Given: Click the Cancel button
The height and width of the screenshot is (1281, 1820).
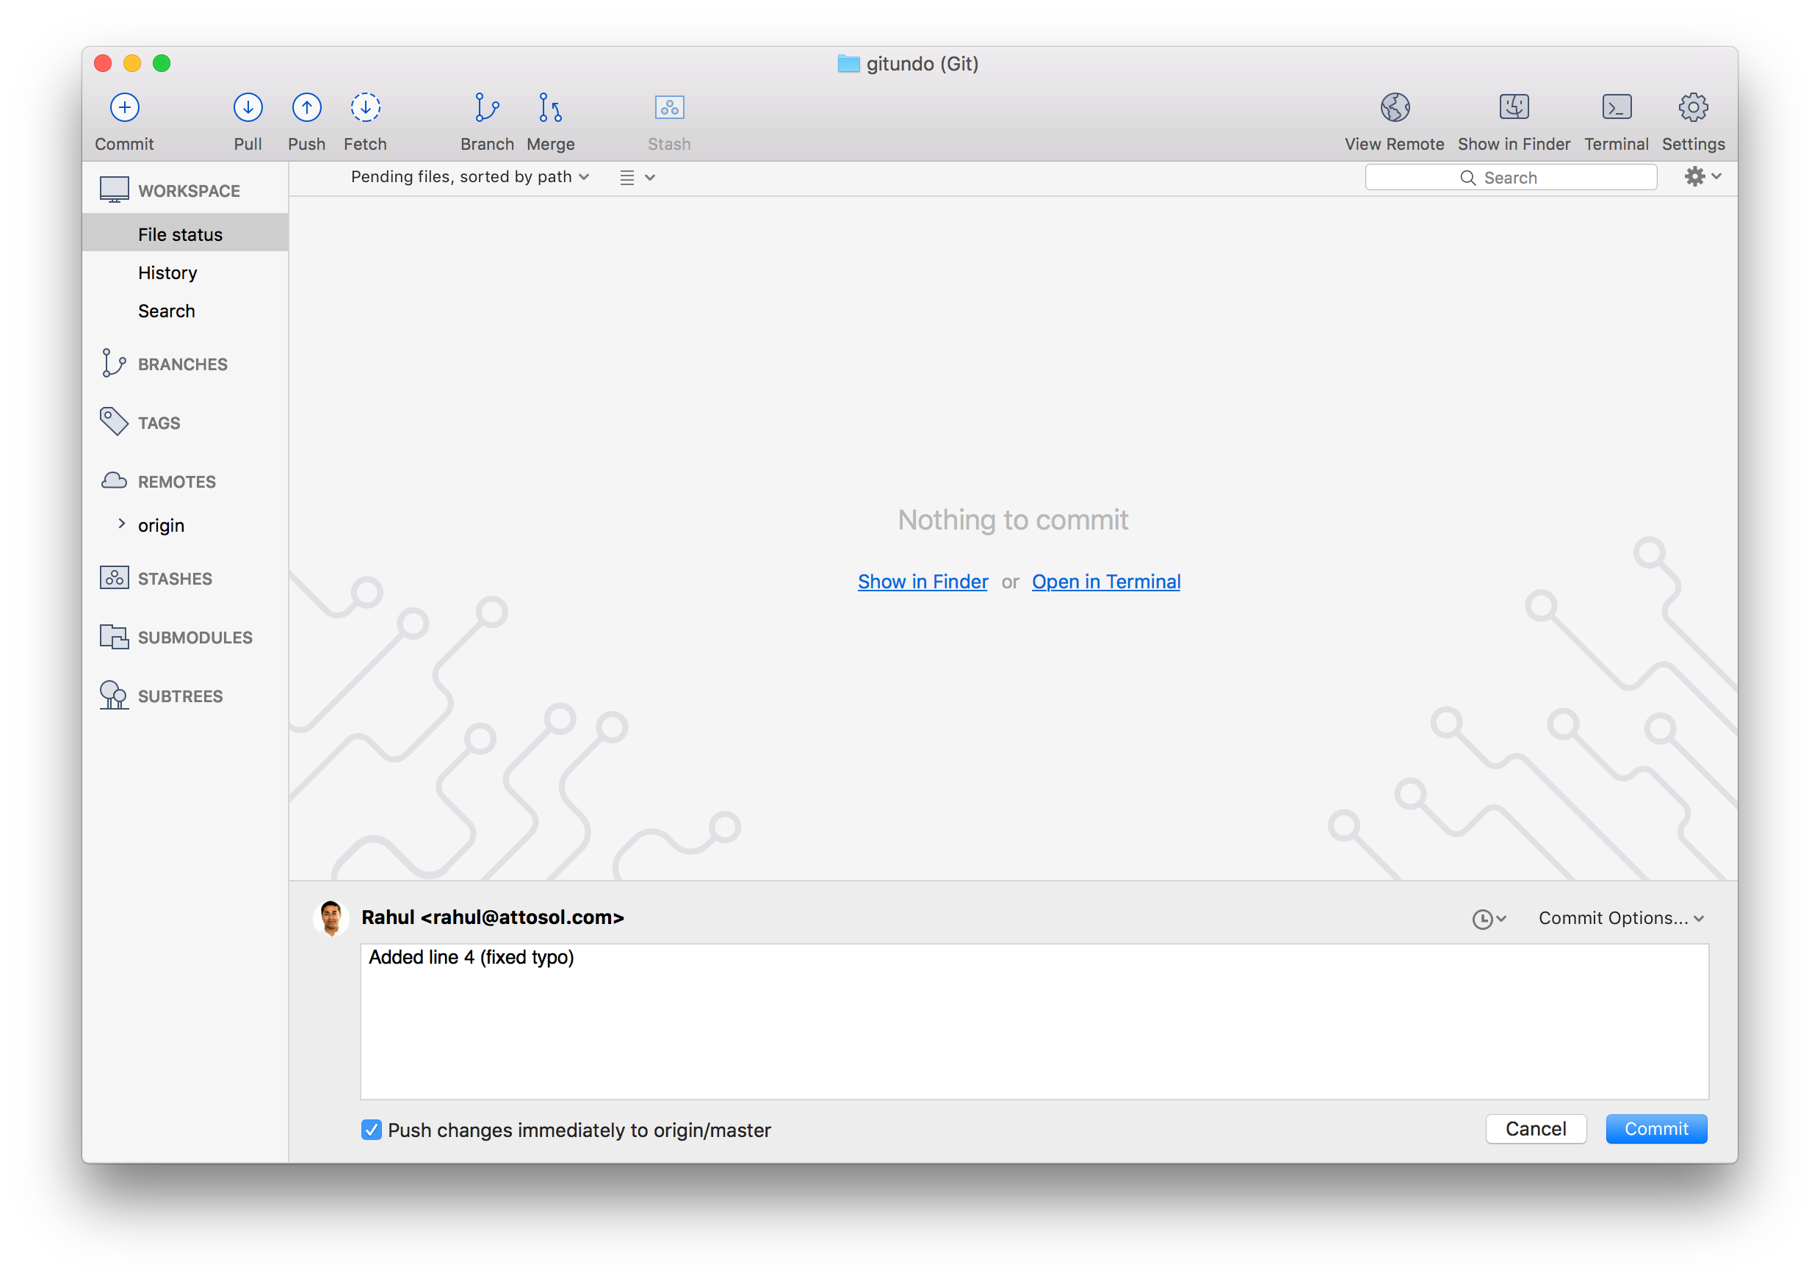Looking at the screenshot, I should [x=1536, y=1128].
